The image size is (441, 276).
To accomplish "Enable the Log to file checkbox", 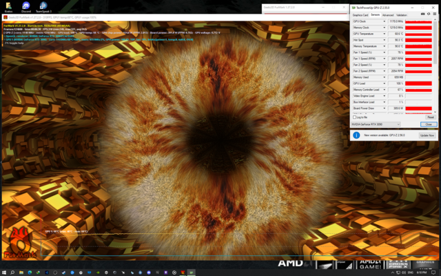I will [x=355, y=117].
